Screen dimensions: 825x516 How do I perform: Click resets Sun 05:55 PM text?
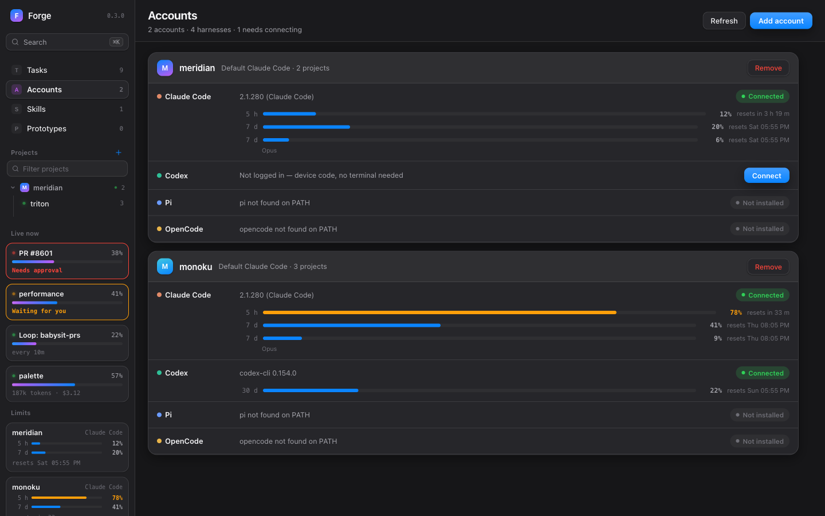tap(758, 390)
